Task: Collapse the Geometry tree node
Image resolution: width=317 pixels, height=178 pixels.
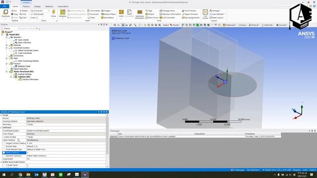Action: point(6,38)
